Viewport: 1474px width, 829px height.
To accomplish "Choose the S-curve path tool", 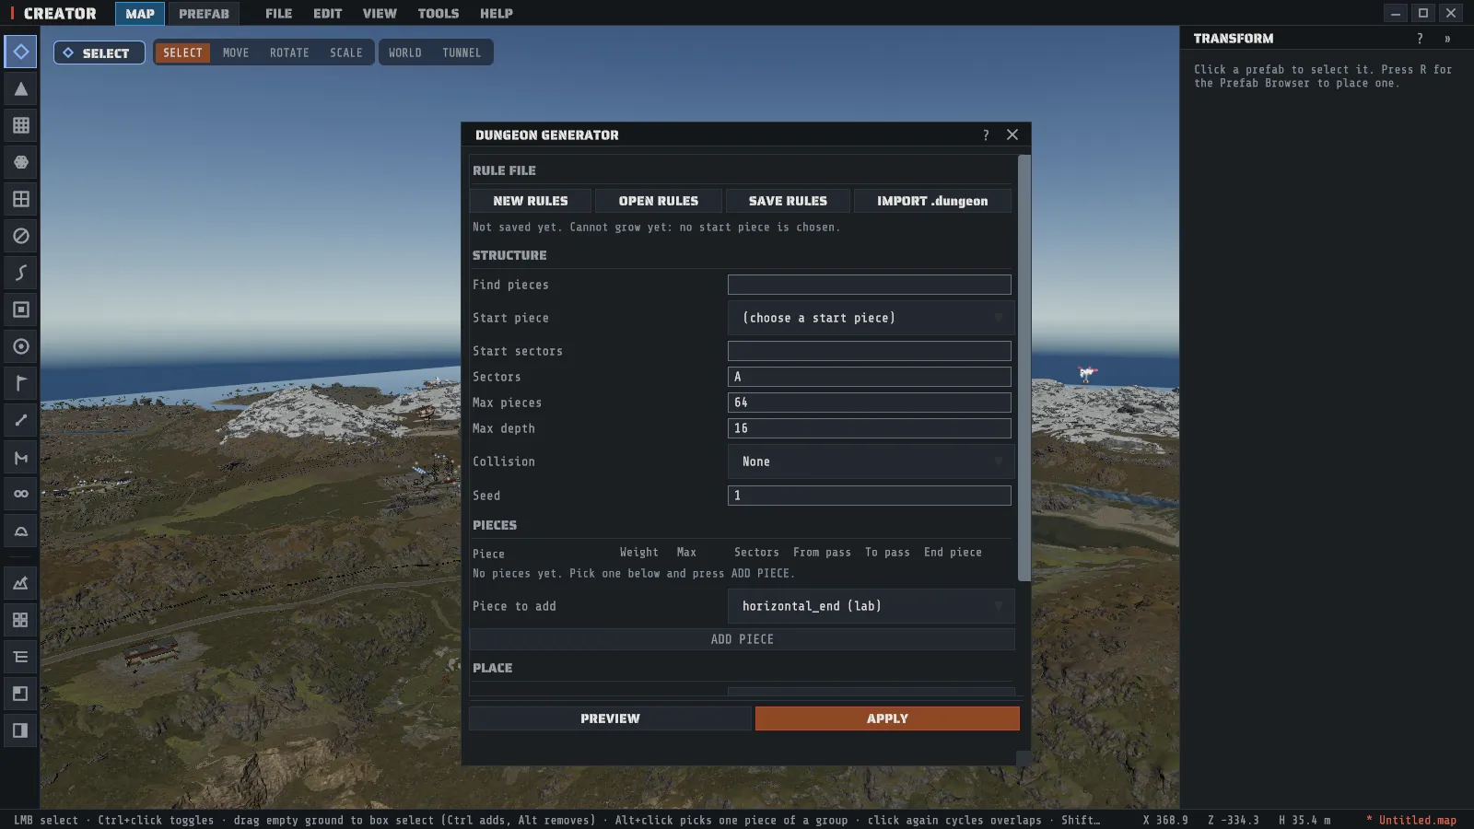I will tap(20, 273).
